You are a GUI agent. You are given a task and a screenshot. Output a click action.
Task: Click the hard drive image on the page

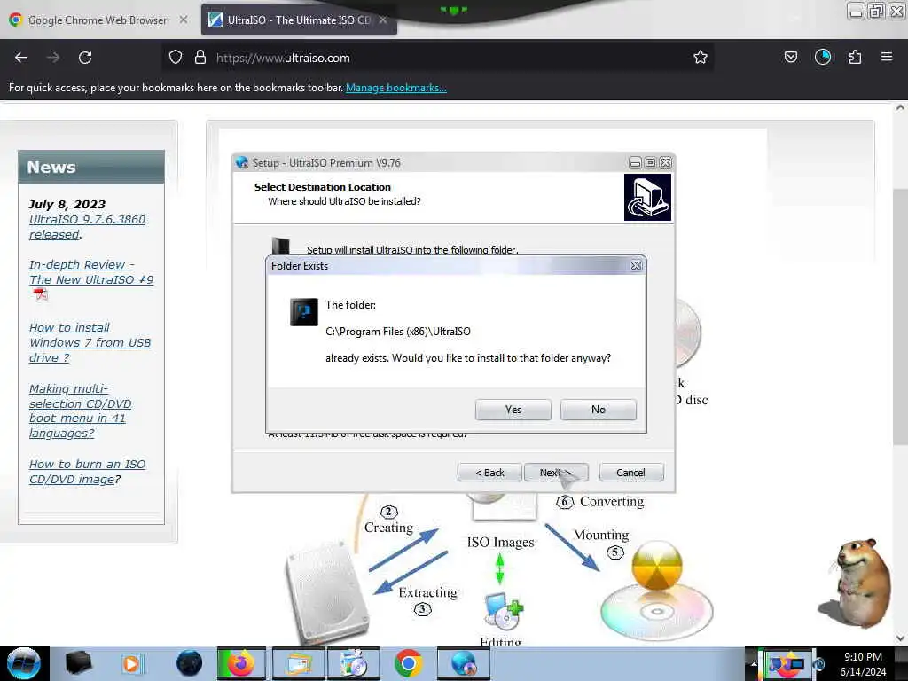point(328,591)
